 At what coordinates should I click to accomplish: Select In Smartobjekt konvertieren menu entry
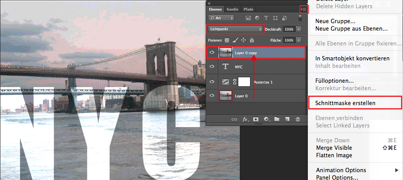click(352, 58)
